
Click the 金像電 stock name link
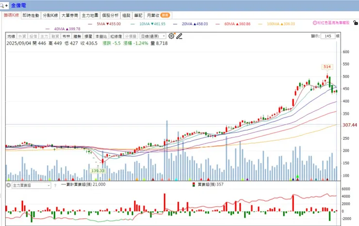(18, 5)
